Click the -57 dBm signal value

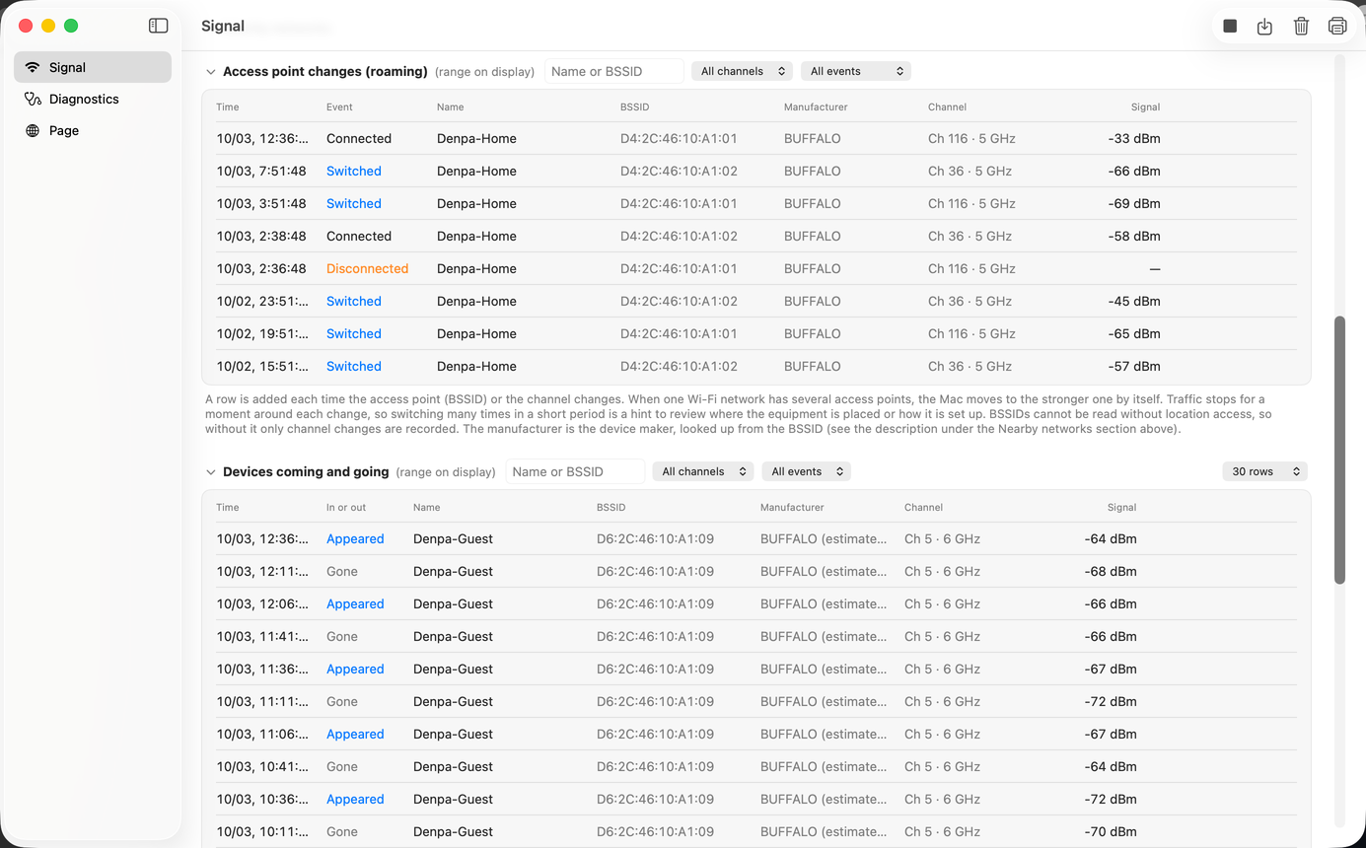pyautogui.click(x=1134, y=366)
